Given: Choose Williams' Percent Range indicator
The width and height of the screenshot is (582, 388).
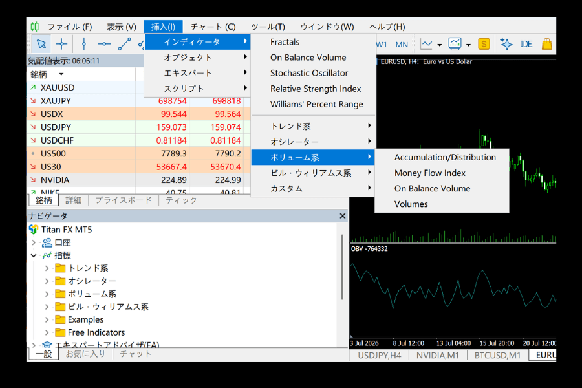Looking at the screenshot, I should (x=314, y=104).
